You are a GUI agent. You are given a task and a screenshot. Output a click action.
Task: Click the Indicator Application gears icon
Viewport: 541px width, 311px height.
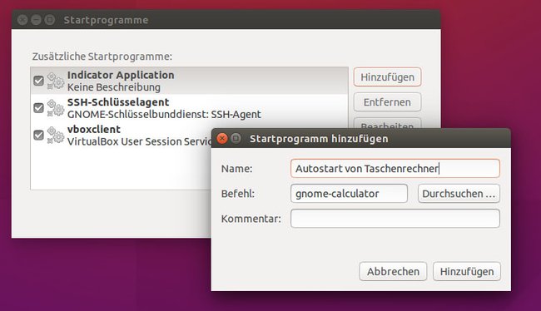click(x=56, y=81)
